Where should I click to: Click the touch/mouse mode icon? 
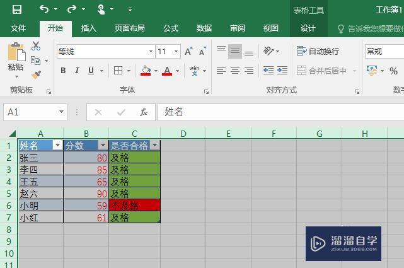click(x=101, y=9)
